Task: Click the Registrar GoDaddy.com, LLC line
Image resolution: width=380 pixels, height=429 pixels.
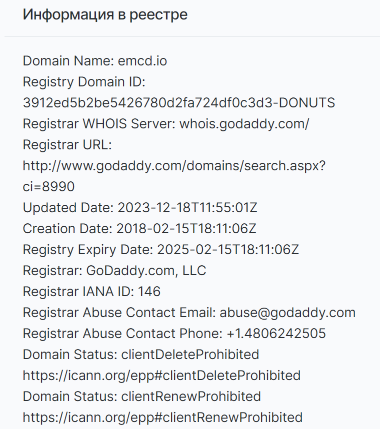Action: [114, 271]
